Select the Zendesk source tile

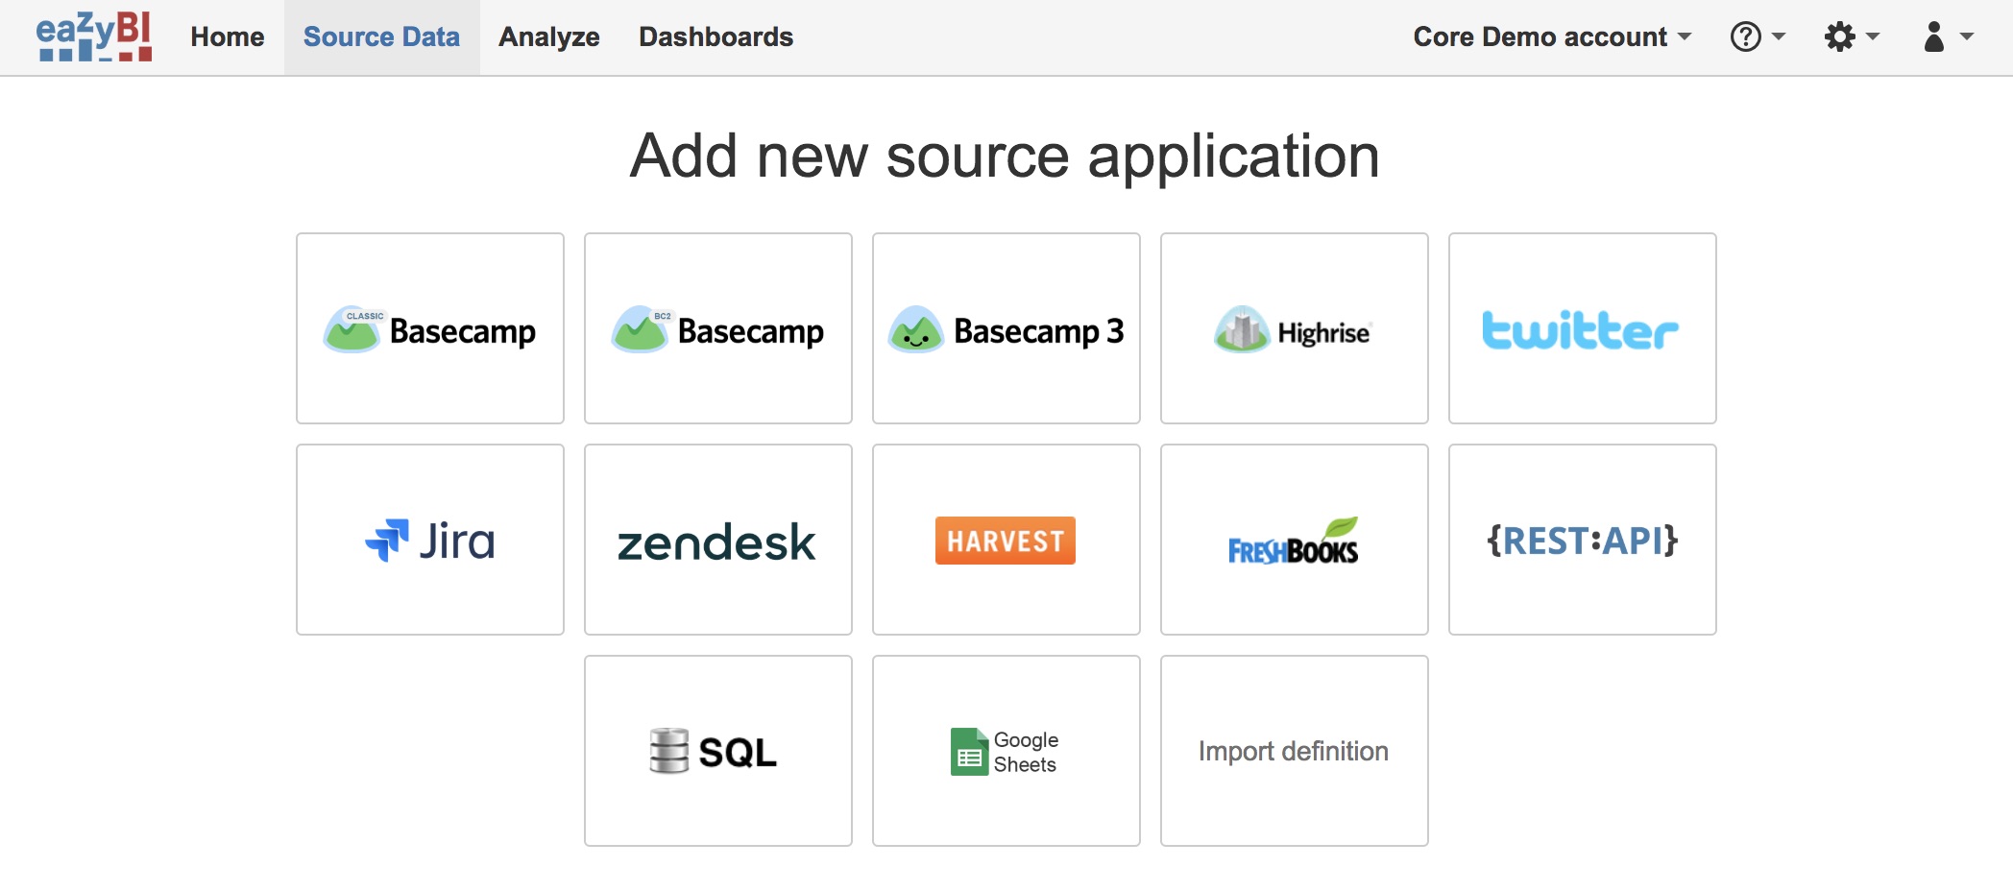point(718,540)
